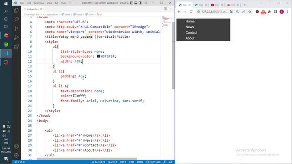Expand the head breadcrumb segment
This screenshot has height=164, width=292.
78,14
